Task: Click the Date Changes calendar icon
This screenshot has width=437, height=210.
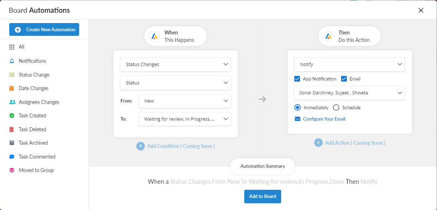Action: 12,88
